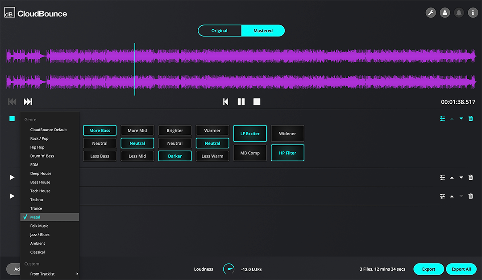Open the user account icon
Image resolution: width=482 pixels, height=280 pixels.
coord(445,13)
